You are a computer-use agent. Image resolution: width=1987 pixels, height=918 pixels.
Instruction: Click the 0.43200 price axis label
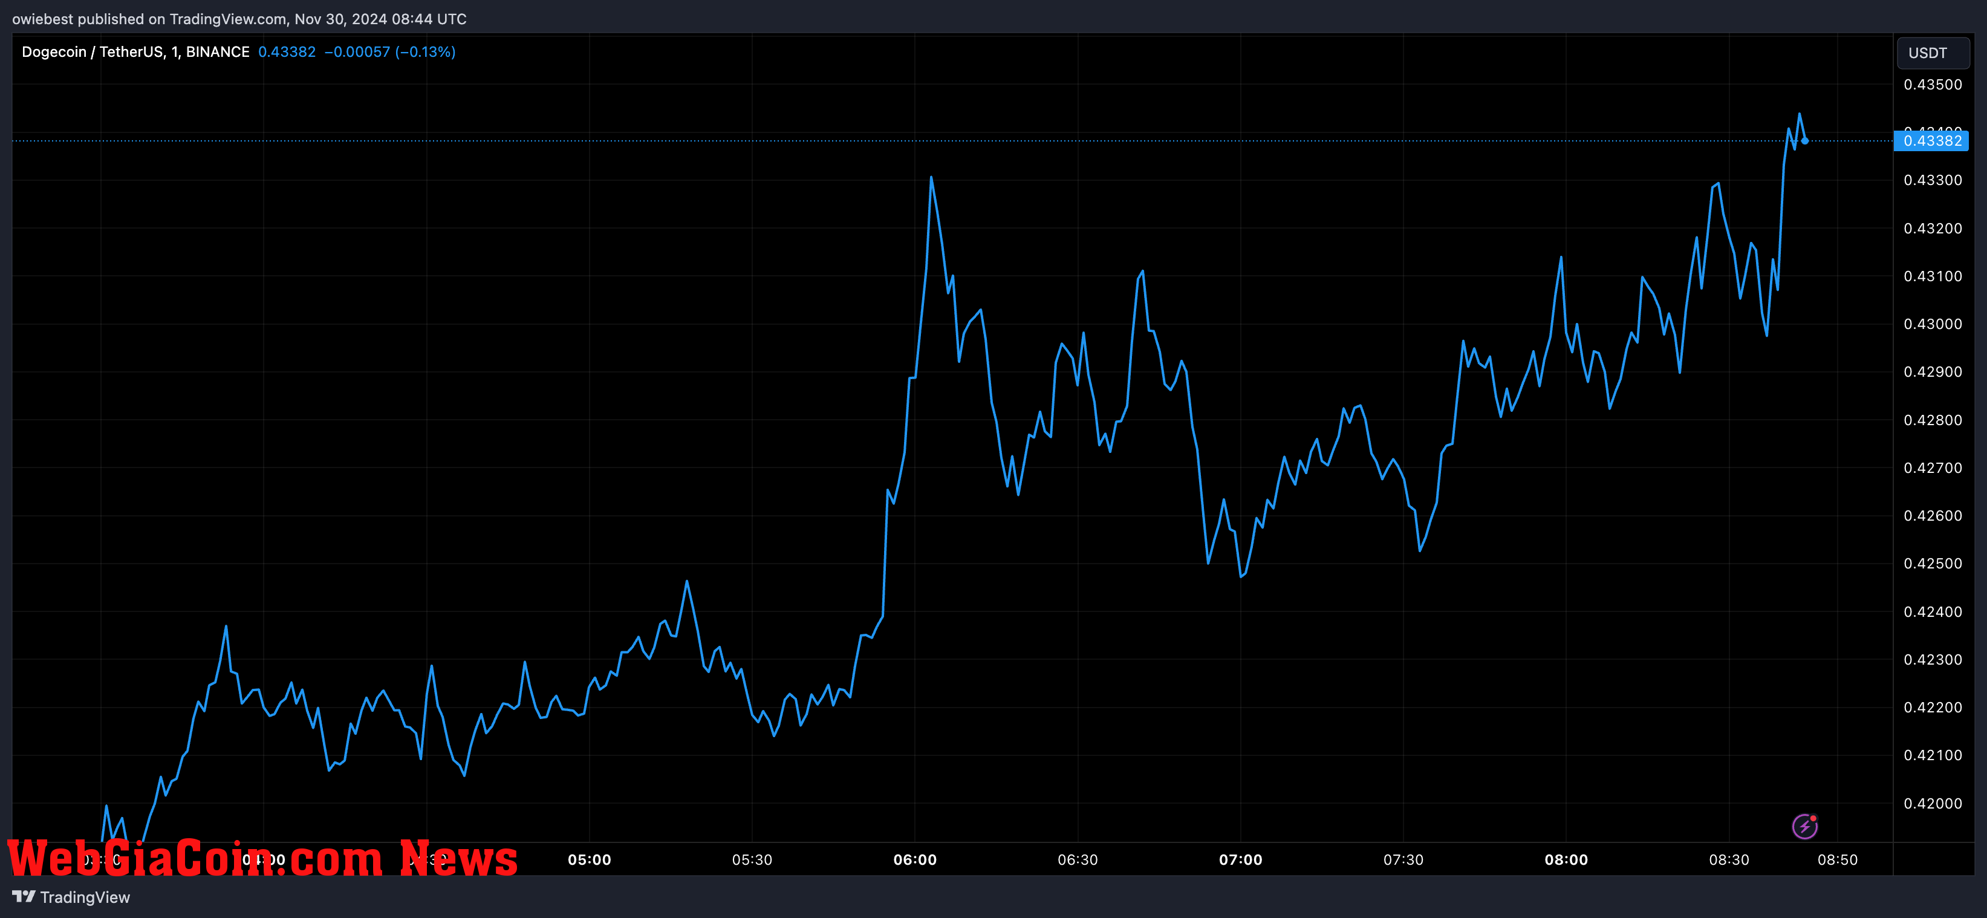tap(1932, 229)
